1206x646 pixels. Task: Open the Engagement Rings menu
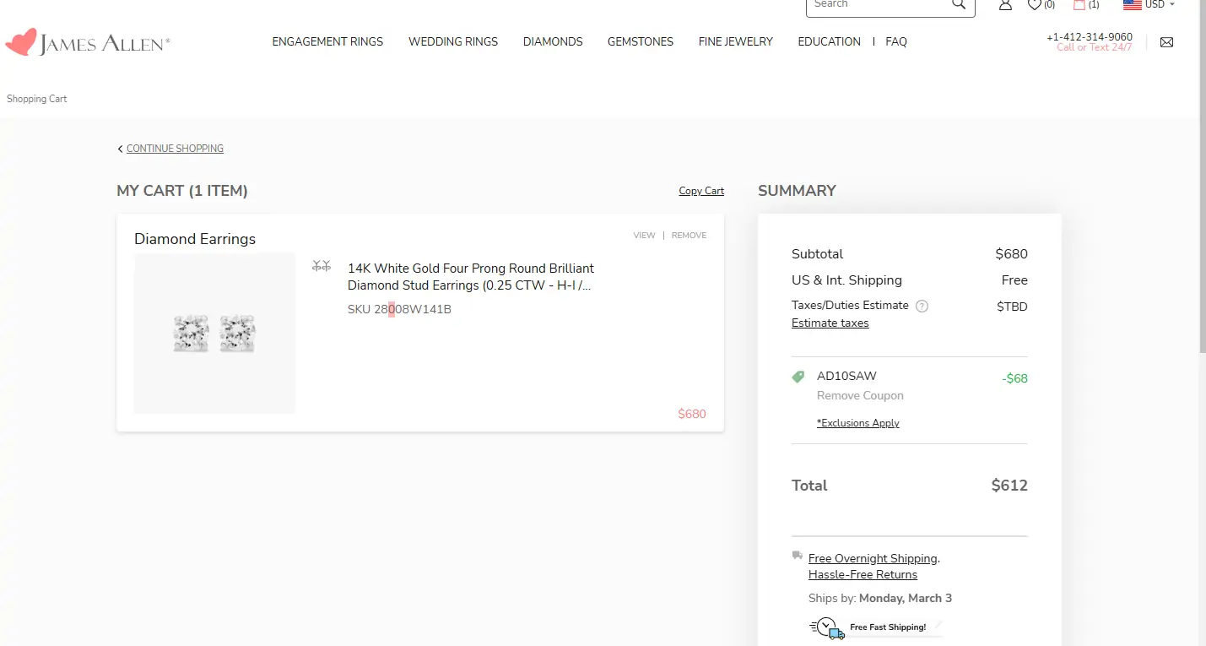click(x=327, y=41)
